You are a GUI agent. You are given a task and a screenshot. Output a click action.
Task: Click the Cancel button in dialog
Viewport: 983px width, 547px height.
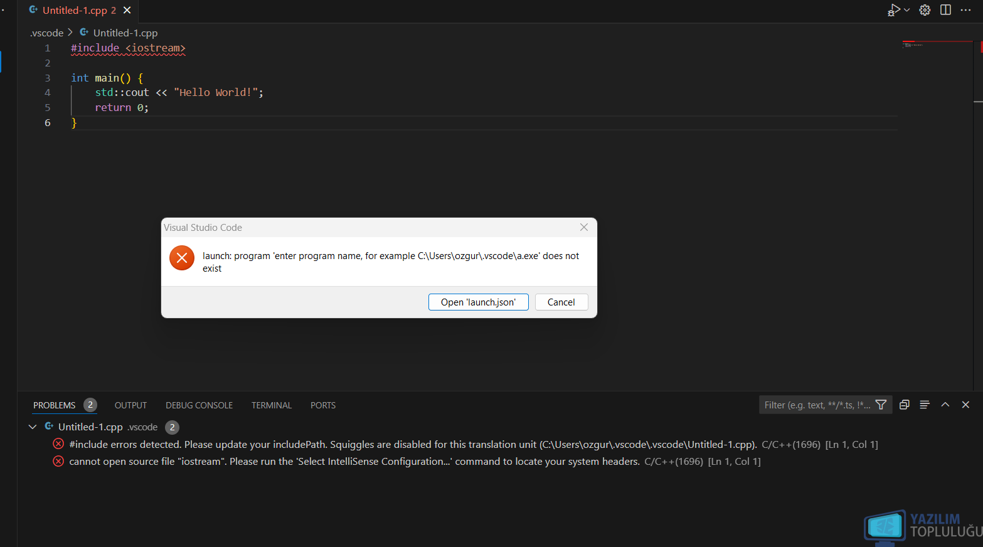[x=561, y=302]
